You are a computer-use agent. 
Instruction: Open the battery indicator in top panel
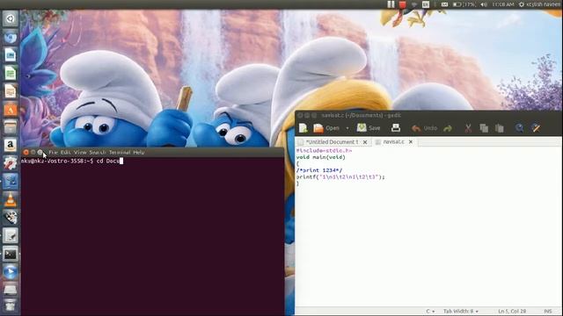[464, 4]
